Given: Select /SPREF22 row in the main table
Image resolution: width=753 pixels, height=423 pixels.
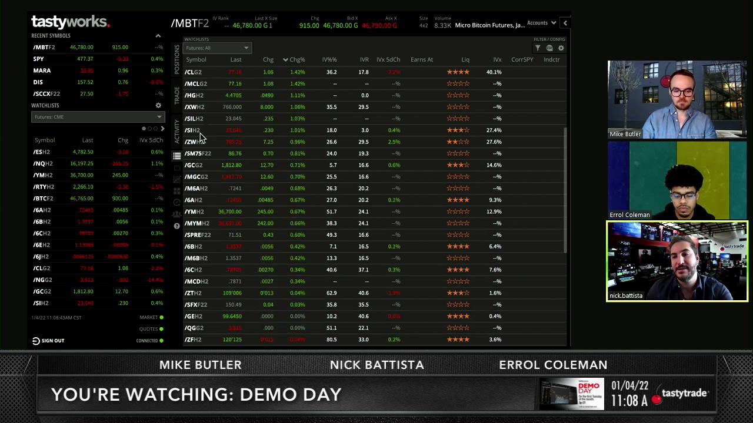Looking at the screenshot, I should (374, 235).
